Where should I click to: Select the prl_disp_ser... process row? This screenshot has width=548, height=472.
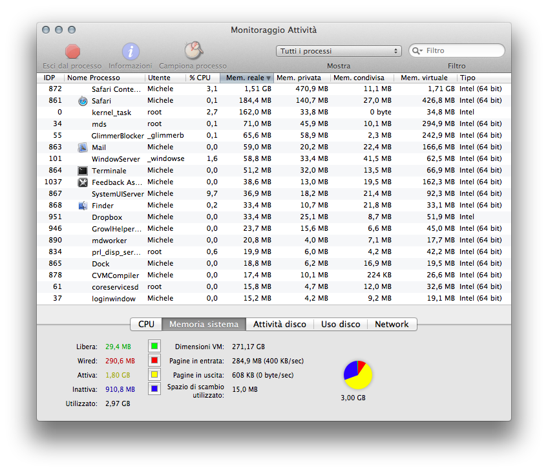click(x=273, y=252)
